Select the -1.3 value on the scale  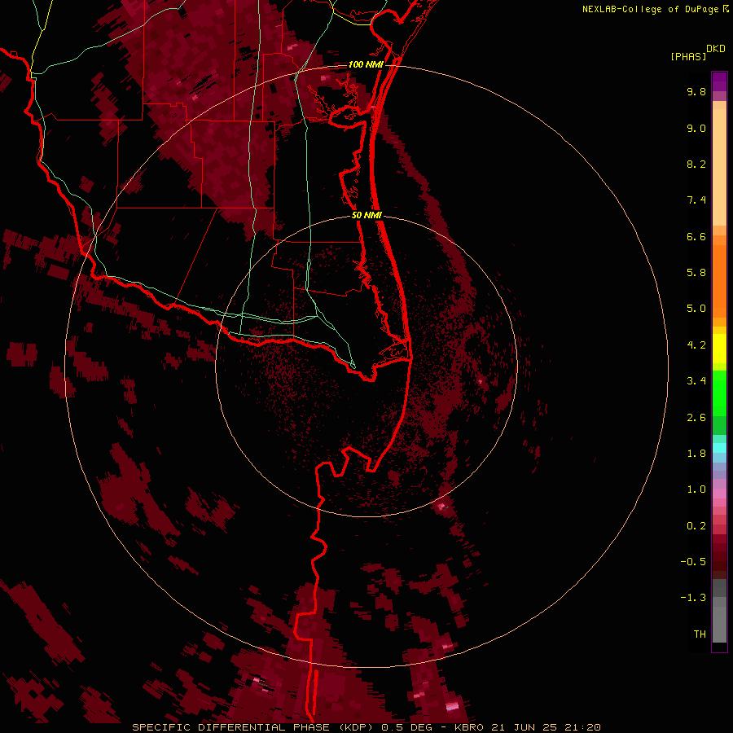[693, 598]
